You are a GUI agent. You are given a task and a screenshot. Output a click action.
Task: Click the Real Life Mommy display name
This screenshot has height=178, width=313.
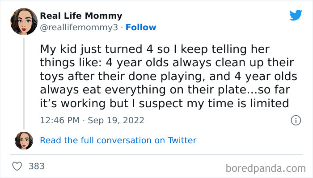[x=81, y=16]
